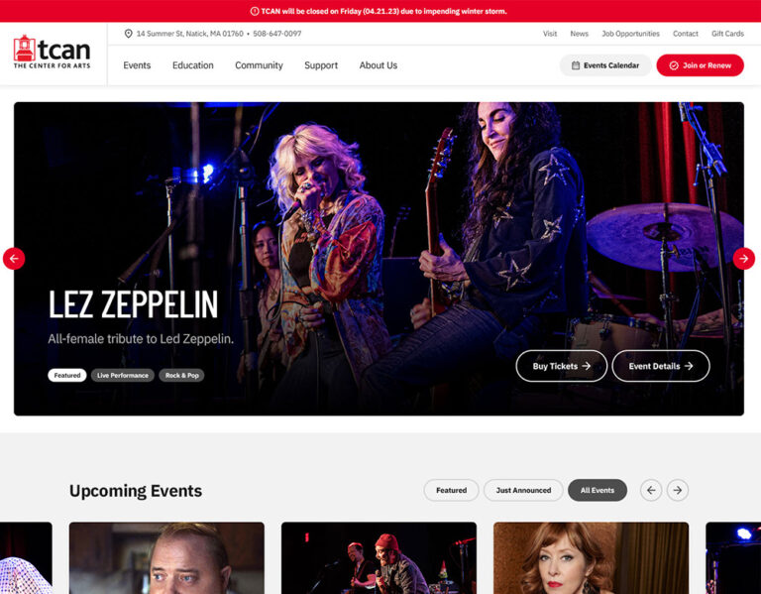Expand the Education menu
The width and height of the screenshot is (761, 594).
192,65
